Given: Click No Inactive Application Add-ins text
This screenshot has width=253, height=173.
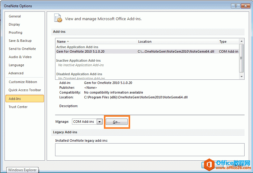Looking at the screenshot, I should (81, 65).
